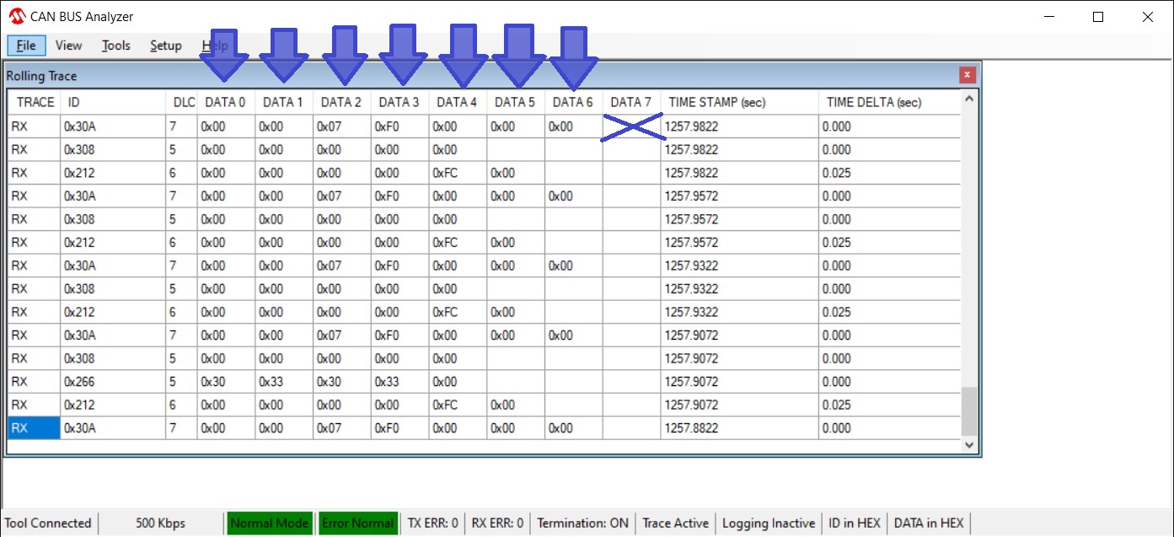This screenshot has height=537, width=1174.
Task: Open the View menu
Action: 68,46
